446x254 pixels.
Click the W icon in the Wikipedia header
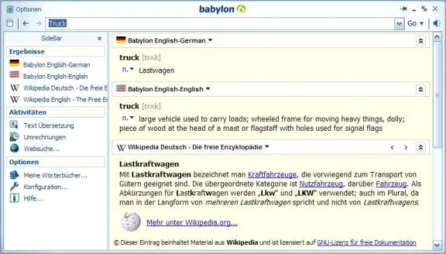pos(121,148)
